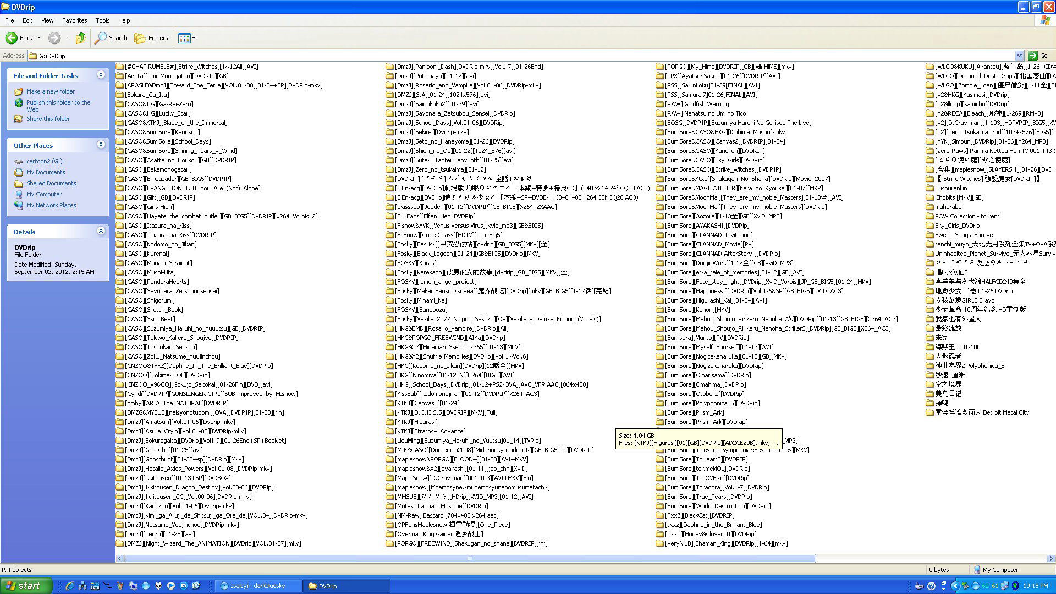Click the Up one level folder icon
This screenshot has height=594, width=1056.
tap(81, 38)
